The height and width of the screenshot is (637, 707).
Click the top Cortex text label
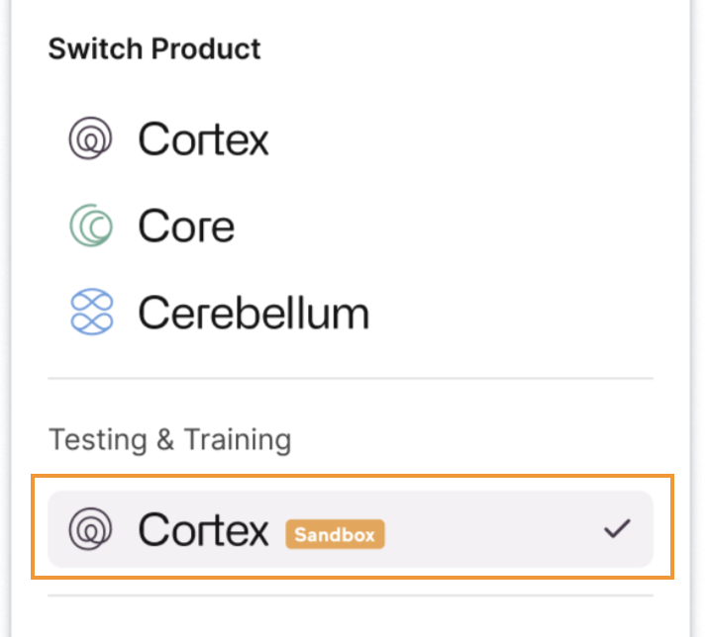(x=203, y=139)
